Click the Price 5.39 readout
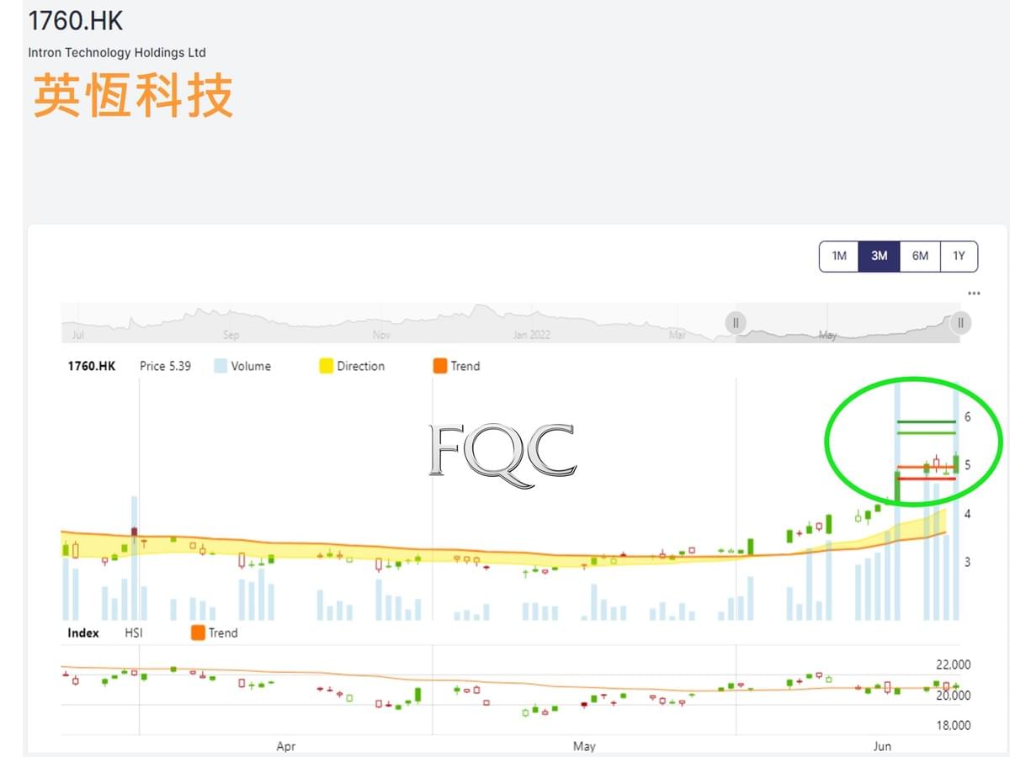This screenshot has width=1010, height=757. (165, 366)
